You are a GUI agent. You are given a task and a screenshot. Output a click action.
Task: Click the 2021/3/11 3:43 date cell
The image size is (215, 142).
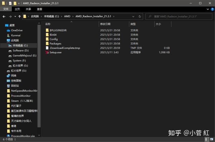pyautogui.click(x=109, y=52)
